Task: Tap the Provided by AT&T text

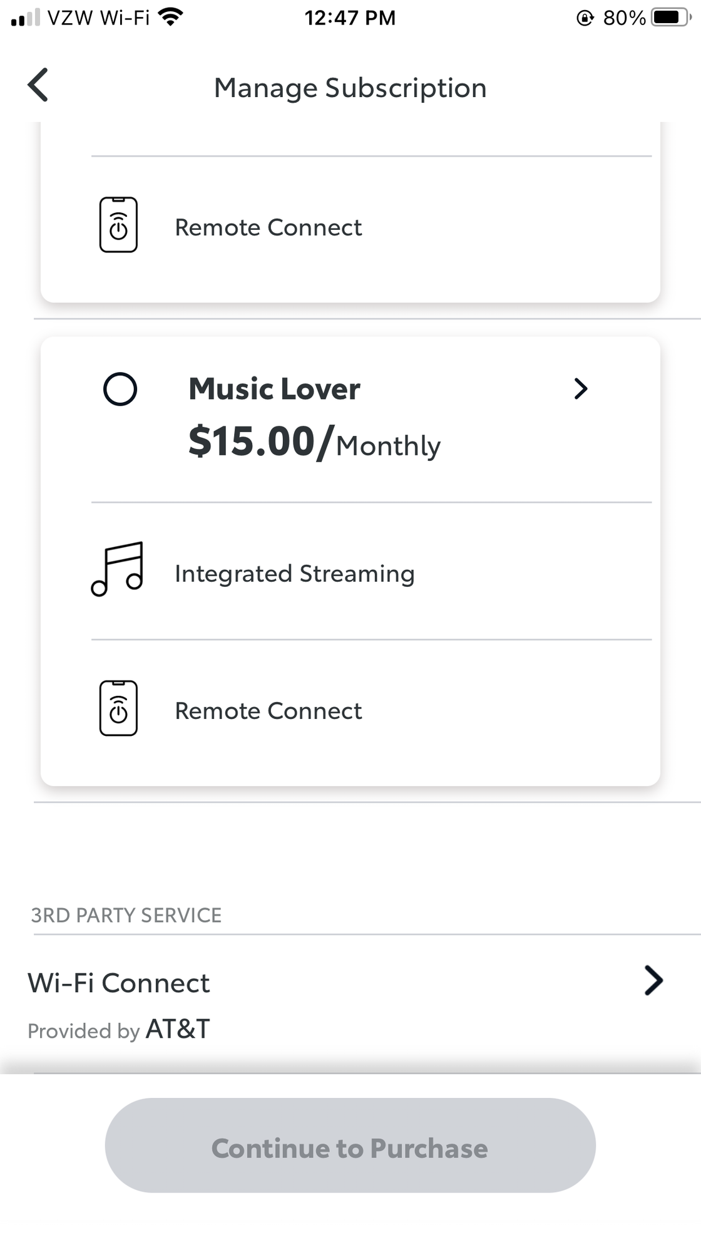Action: [119, 1030]
